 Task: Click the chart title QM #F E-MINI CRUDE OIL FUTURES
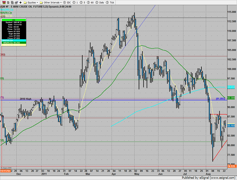point(36,7)
